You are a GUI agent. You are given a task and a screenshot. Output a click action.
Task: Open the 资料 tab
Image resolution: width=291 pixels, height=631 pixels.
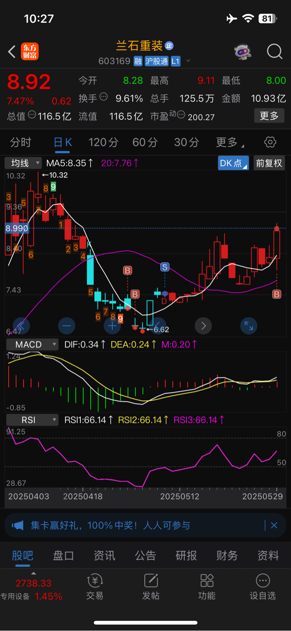pos(268,555)
